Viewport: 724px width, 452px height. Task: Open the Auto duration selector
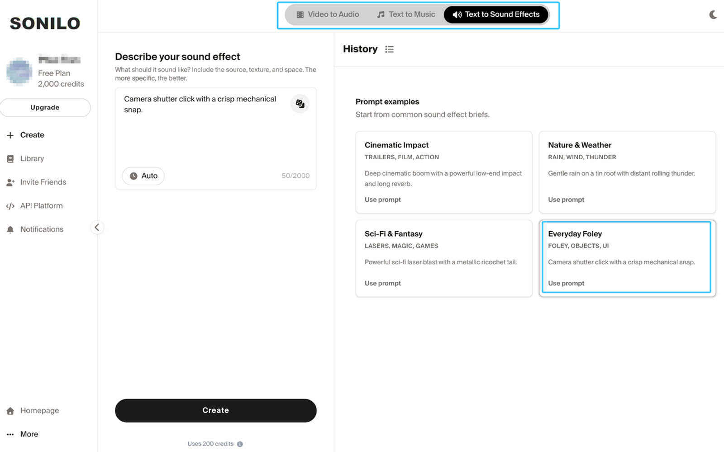(x=143, y=176)
